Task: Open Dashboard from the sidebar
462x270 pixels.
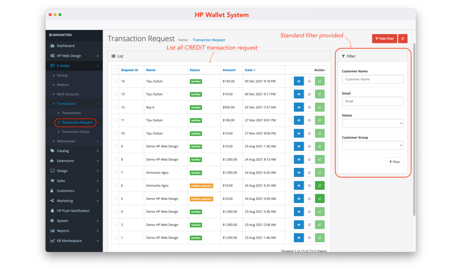Action: point(66,46)
